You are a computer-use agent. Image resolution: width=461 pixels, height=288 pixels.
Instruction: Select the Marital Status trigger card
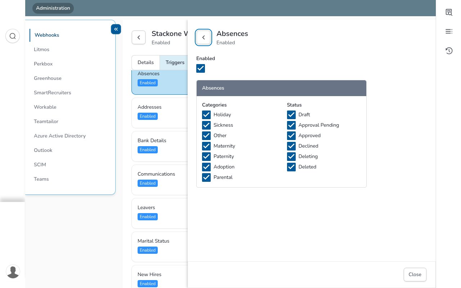tap(160, 247)
